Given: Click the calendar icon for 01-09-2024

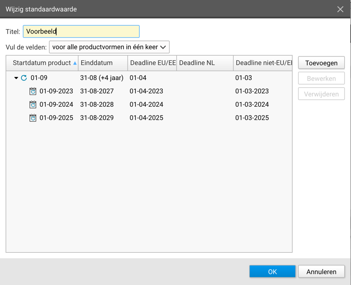Looking at the screenshot, I should (x=33, y=104).
